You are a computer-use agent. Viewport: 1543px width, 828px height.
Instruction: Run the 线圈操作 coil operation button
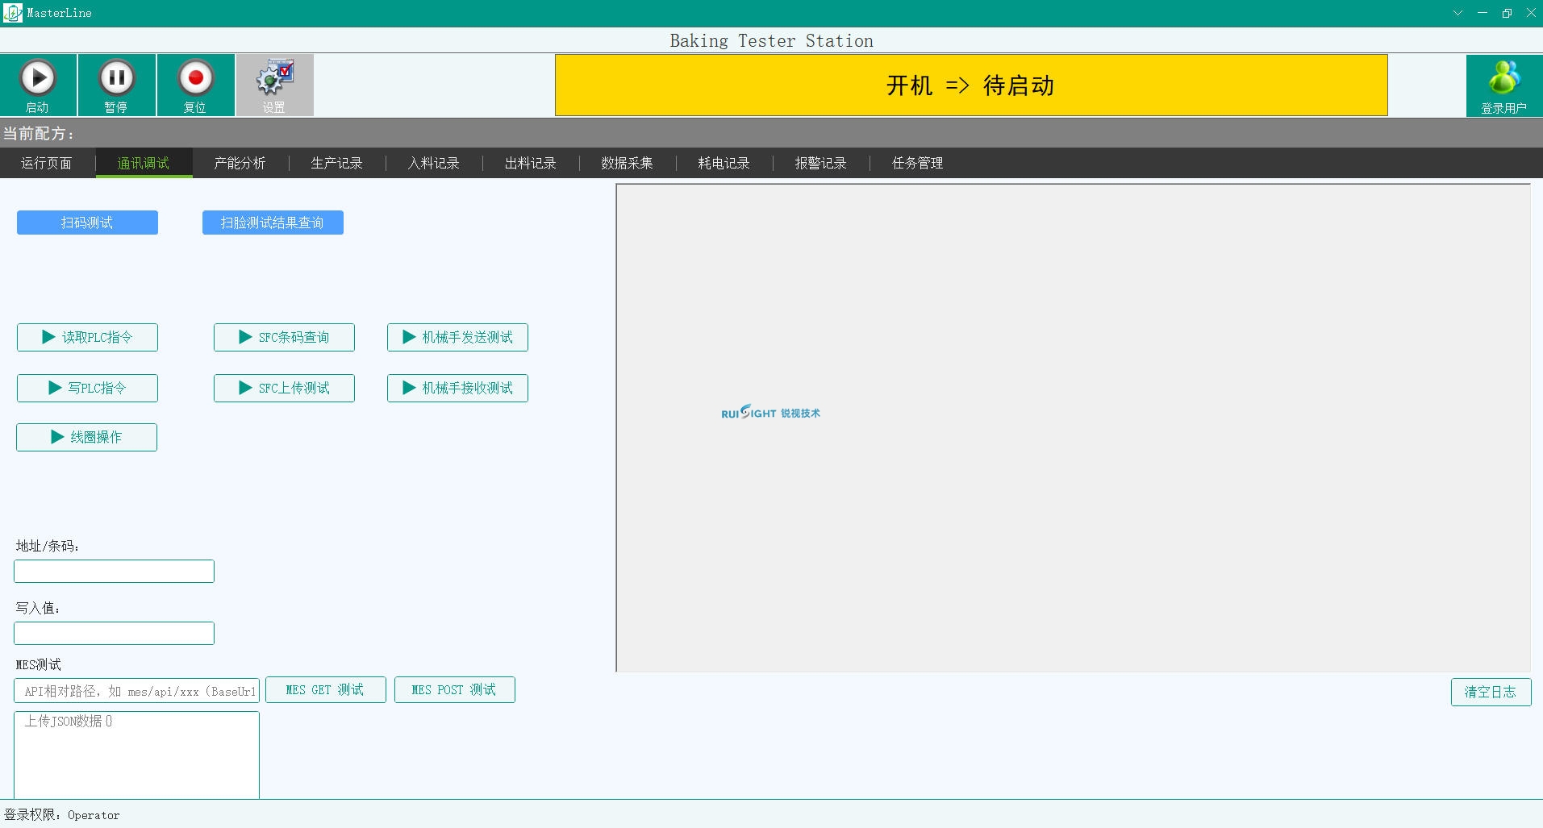point(86,437)
